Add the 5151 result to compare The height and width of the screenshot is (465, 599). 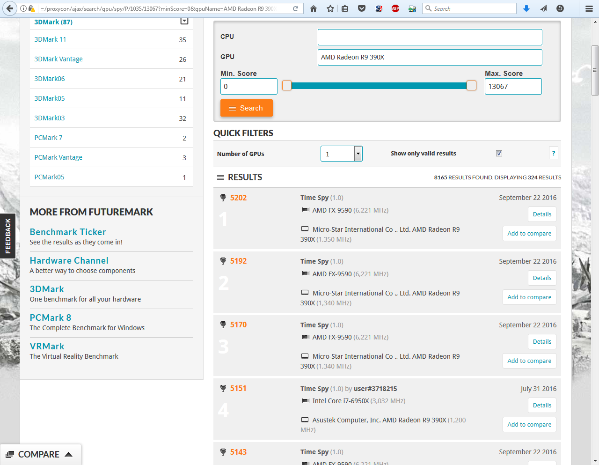pos(529,425)
